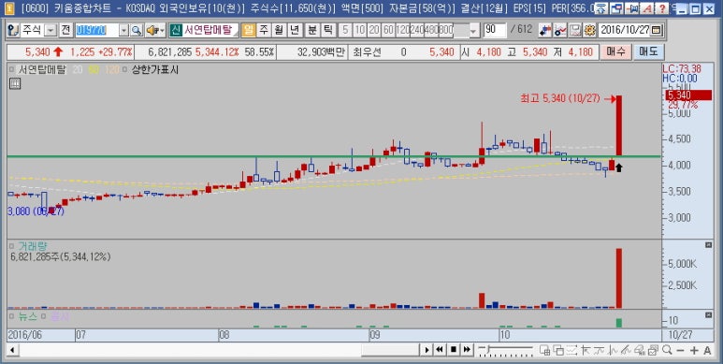Click the magnifier zoom tool at bottom

[x=667, y=350]
